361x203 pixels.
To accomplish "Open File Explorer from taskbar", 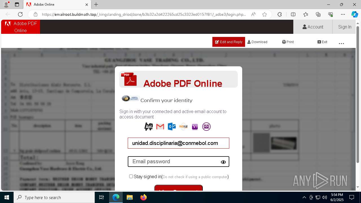I will [x=129, y=197].
